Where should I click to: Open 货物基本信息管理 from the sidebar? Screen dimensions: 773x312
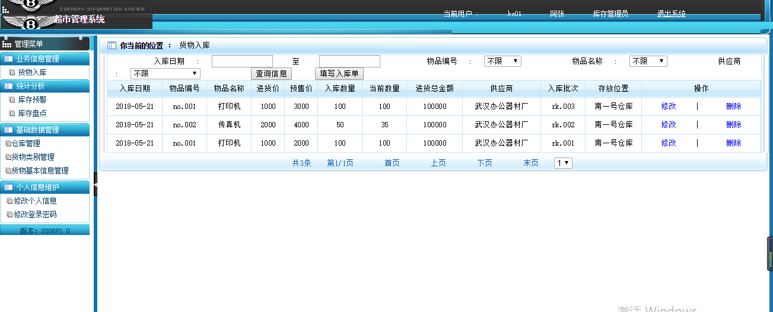[x=40, y=171]
